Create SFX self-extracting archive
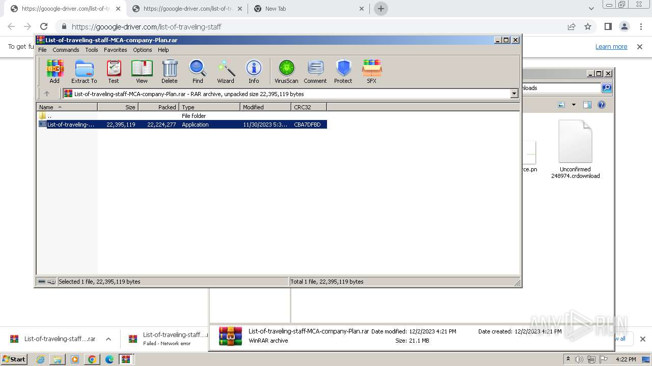 (372, 71)
